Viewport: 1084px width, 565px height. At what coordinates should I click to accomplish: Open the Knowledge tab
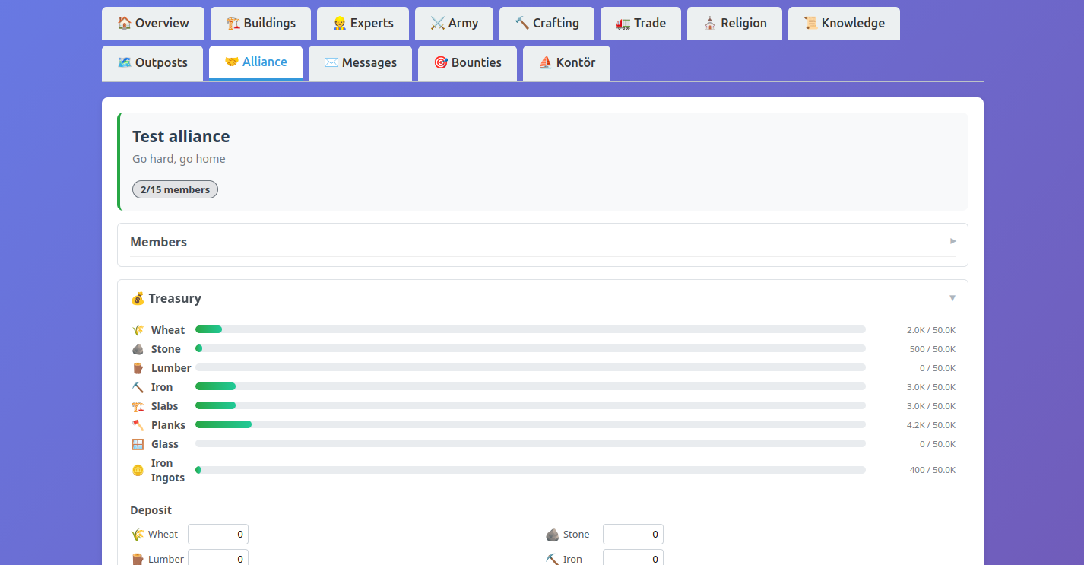pos(844,23)
